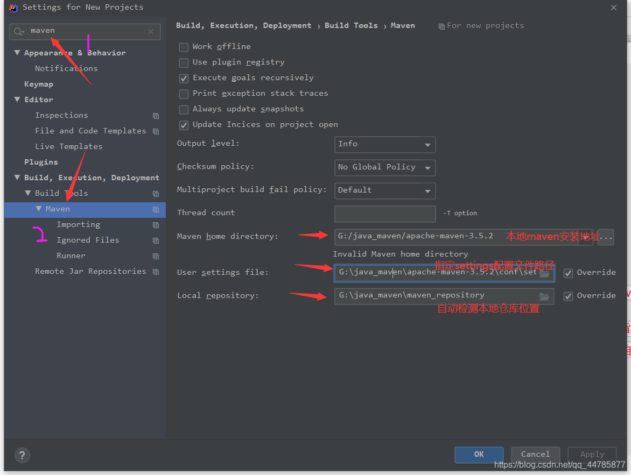Open Output level dropdown

[x=385, y=144]
